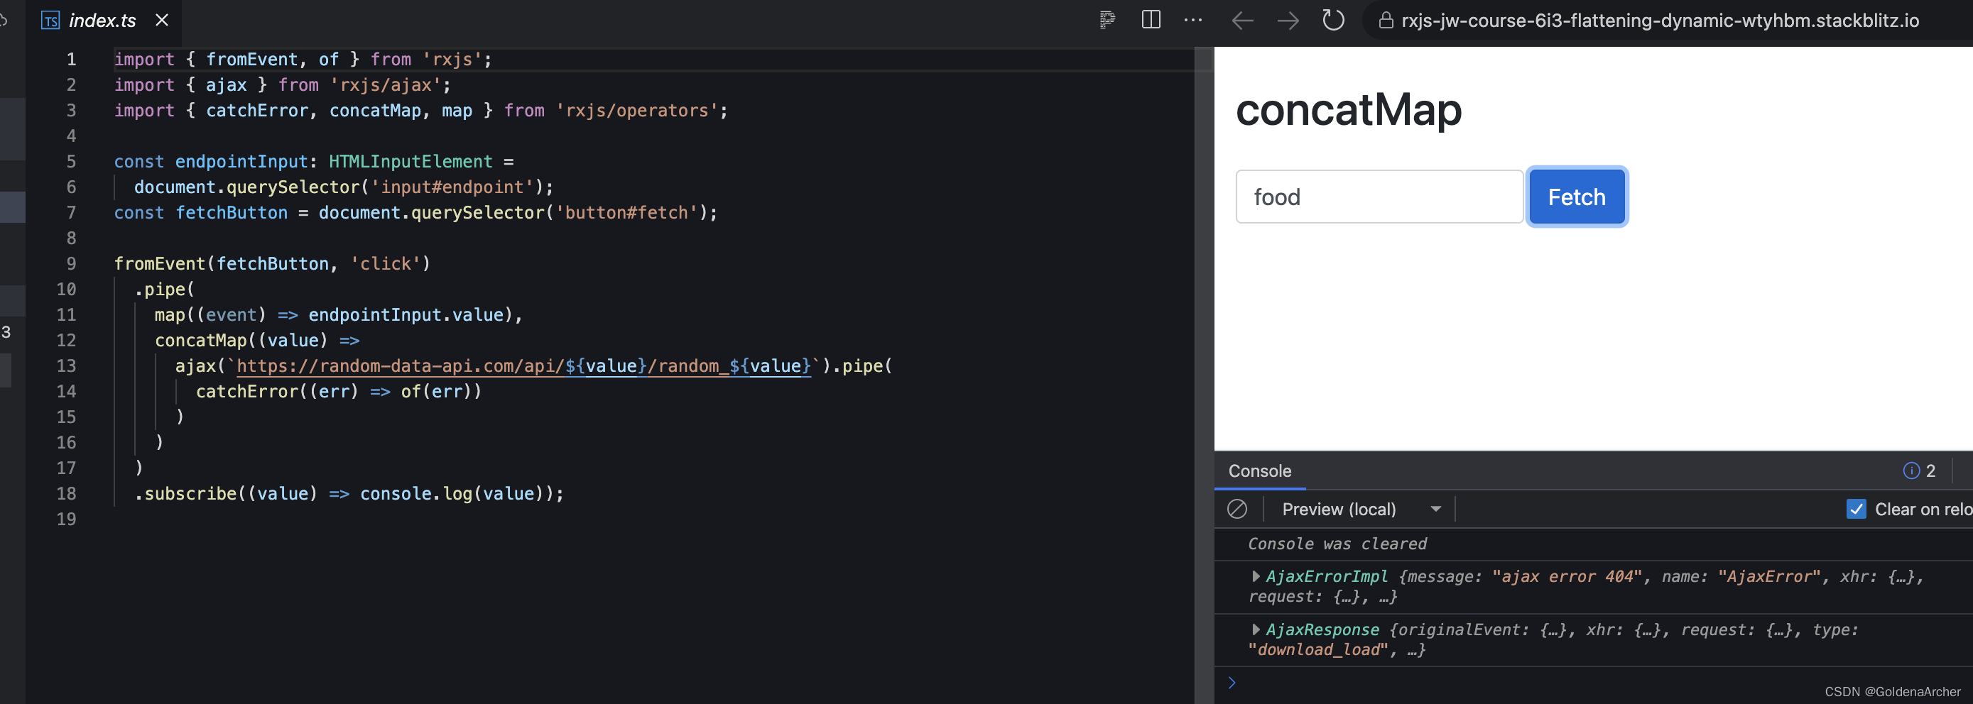Click 'concatMap' call on line 12
Screen dimensions: 1973x704
point(201,341)
